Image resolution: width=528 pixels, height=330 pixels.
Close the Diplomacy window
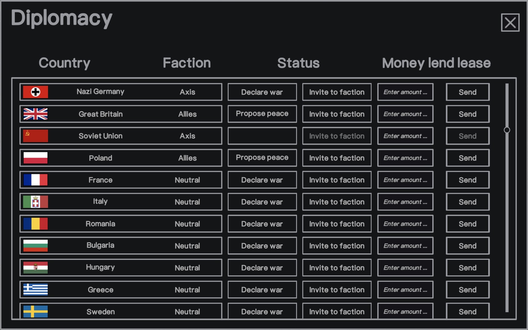tap(510, 23)
